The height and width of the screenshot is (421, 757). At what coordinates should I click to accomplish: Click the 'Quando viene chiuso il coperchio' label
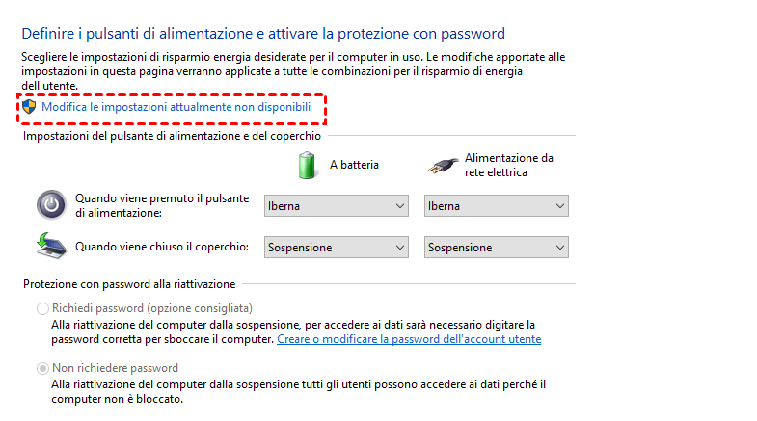[x=162, y=247]
